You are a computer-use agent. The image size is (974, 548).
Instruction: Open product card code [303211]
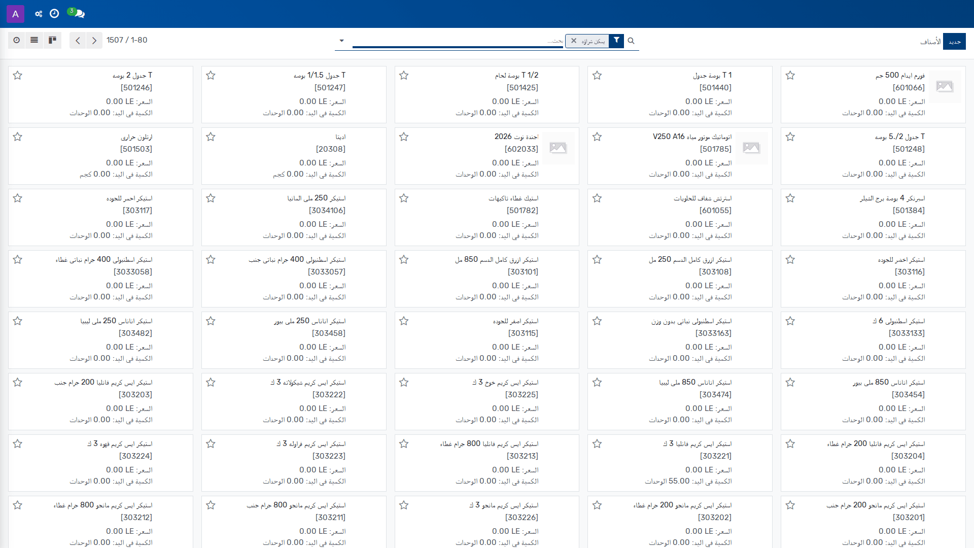pos(330,518)
